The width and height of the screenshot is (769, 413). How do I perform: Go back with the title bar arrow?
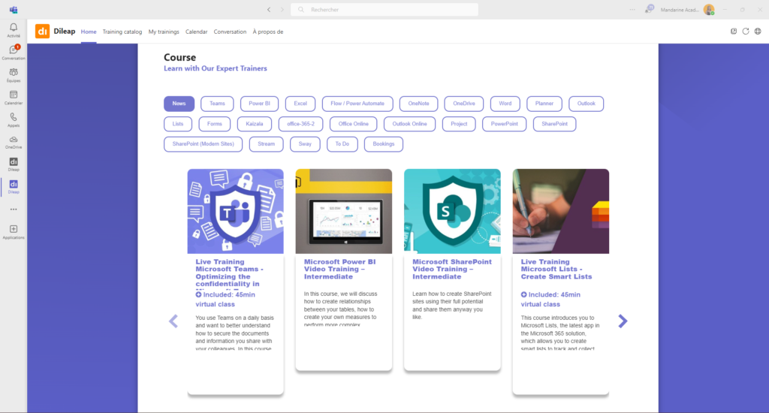coord(269,9)
